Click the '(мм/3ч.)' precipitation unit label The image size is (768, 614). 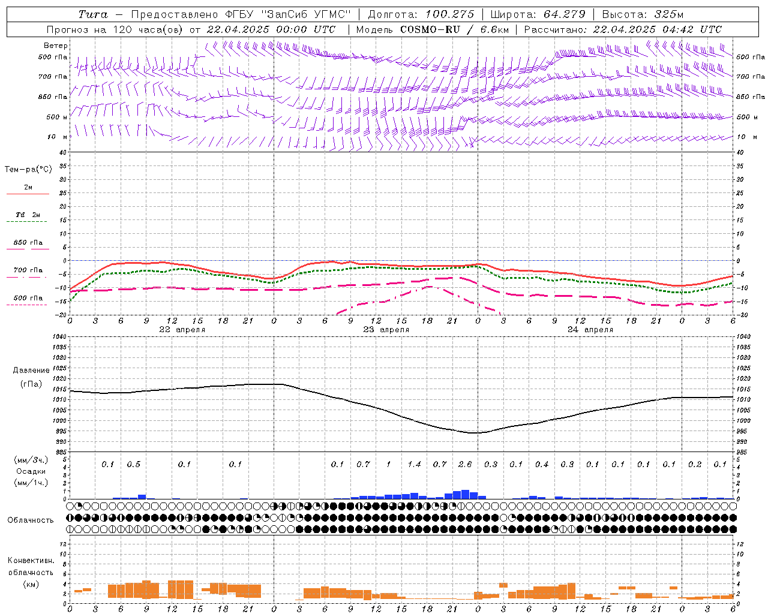point(31,460)
